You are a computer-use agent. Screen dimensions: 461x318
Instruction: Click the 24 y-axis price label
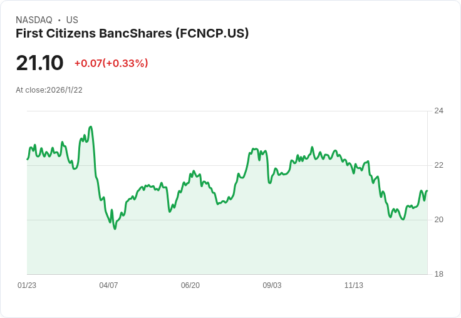coord(439,111)
